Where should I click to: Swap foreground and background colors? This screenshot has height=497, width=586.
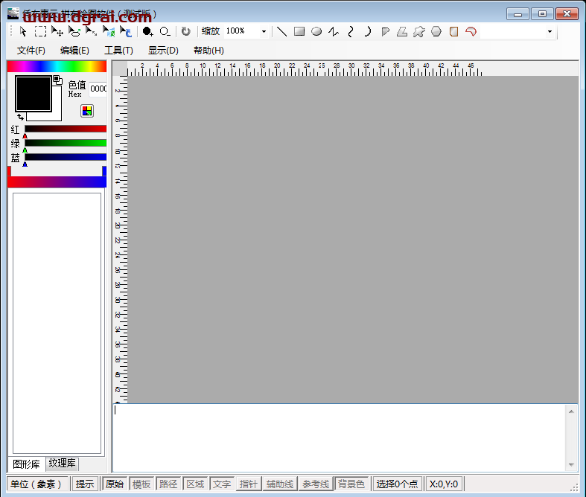click(20, 118)
